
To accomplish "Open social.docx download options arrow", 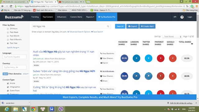I will [x=29, y=102].
